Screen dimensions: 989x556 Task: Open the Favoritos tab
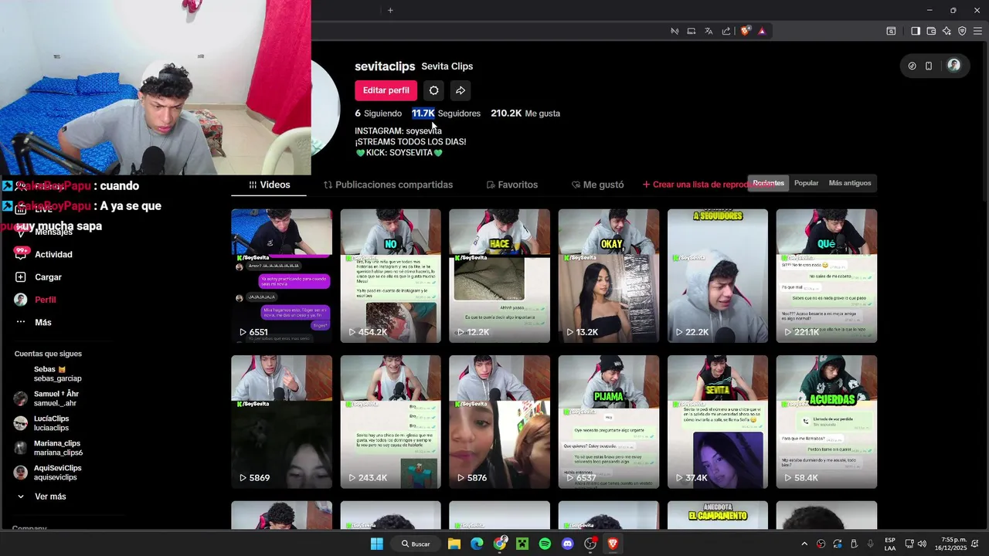pyautogui.click(x=511, y=185)
